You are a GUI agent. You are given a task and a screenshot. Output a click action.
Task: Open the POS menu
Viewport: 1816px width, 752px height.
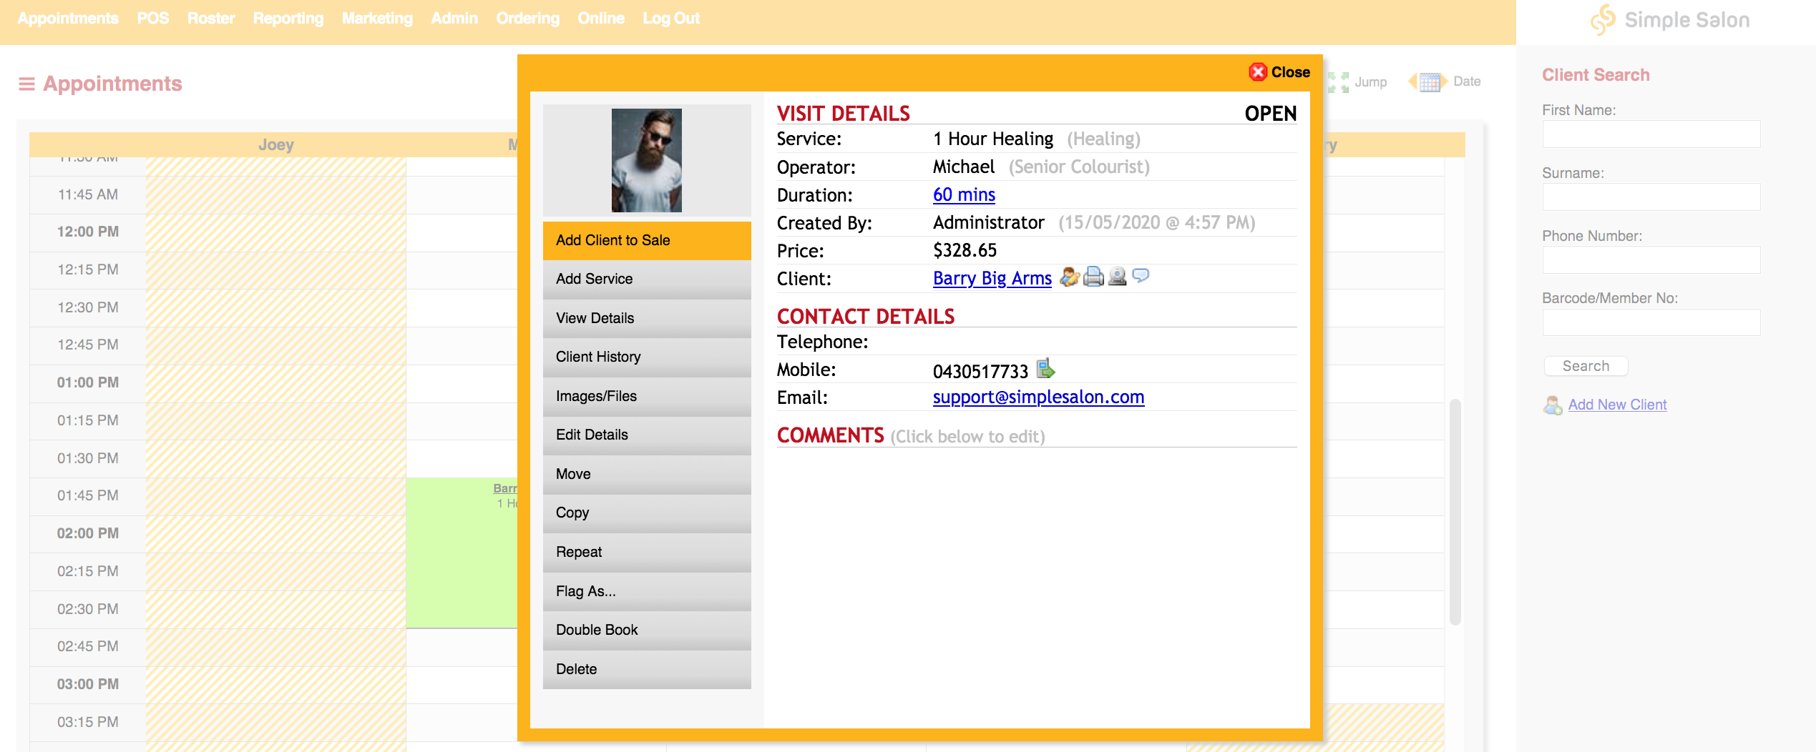[x=152, y=18]
